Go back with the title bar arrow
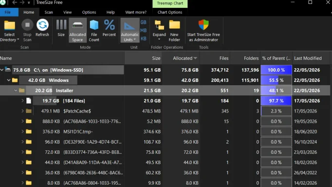The height and width of the screenshot is (187, 332). [x=15, y=2]
